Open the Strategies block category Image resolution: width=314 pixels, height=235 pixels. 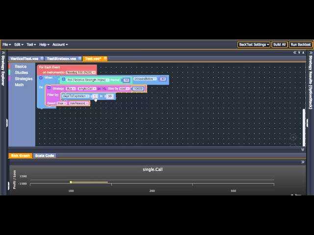24,79
